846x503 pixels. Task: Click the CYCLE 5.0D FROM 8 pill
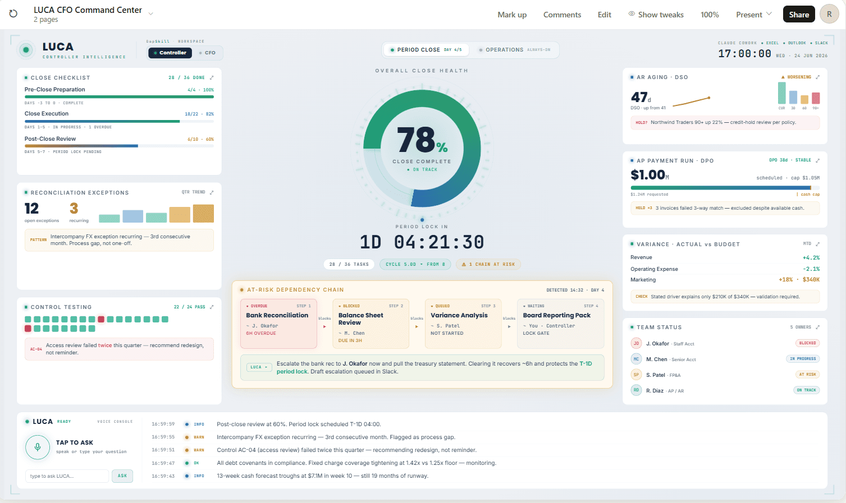click(x=415, y=264)
